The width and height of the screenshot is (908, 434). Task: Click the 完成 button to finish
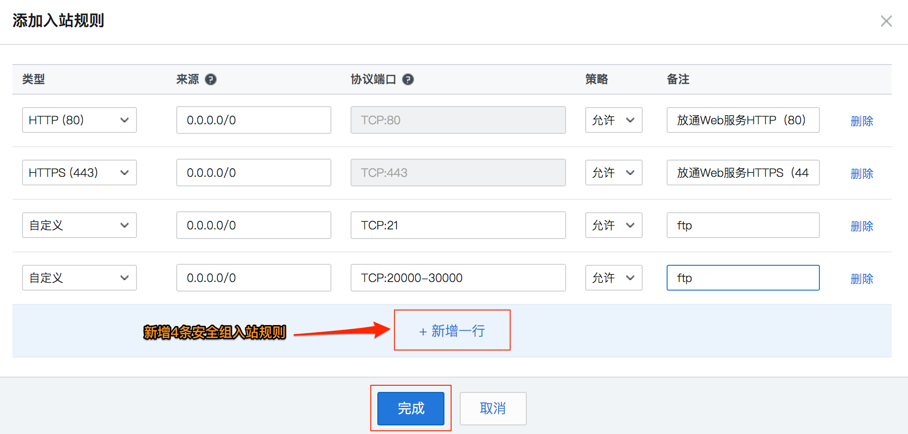coord(411,409)
